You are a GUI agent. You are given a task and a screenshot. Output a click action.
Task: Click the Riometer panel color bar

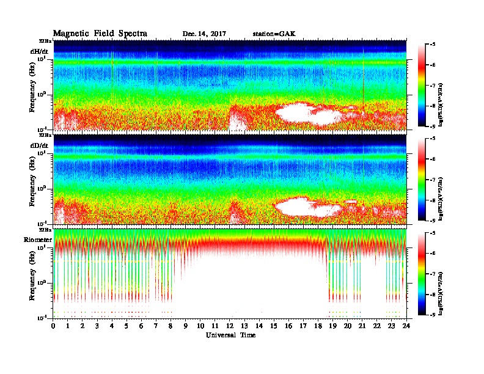422,274
